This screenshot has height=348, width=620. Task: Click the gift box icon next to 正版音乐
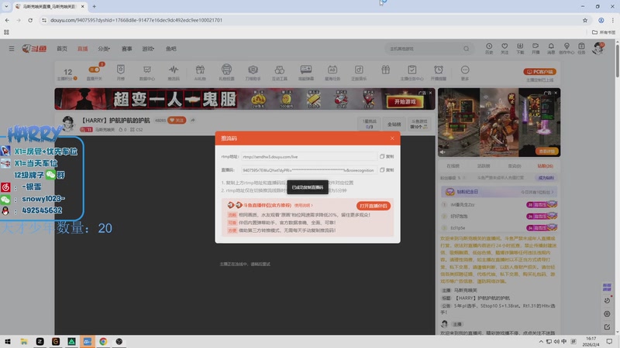[x=385, y=70]
